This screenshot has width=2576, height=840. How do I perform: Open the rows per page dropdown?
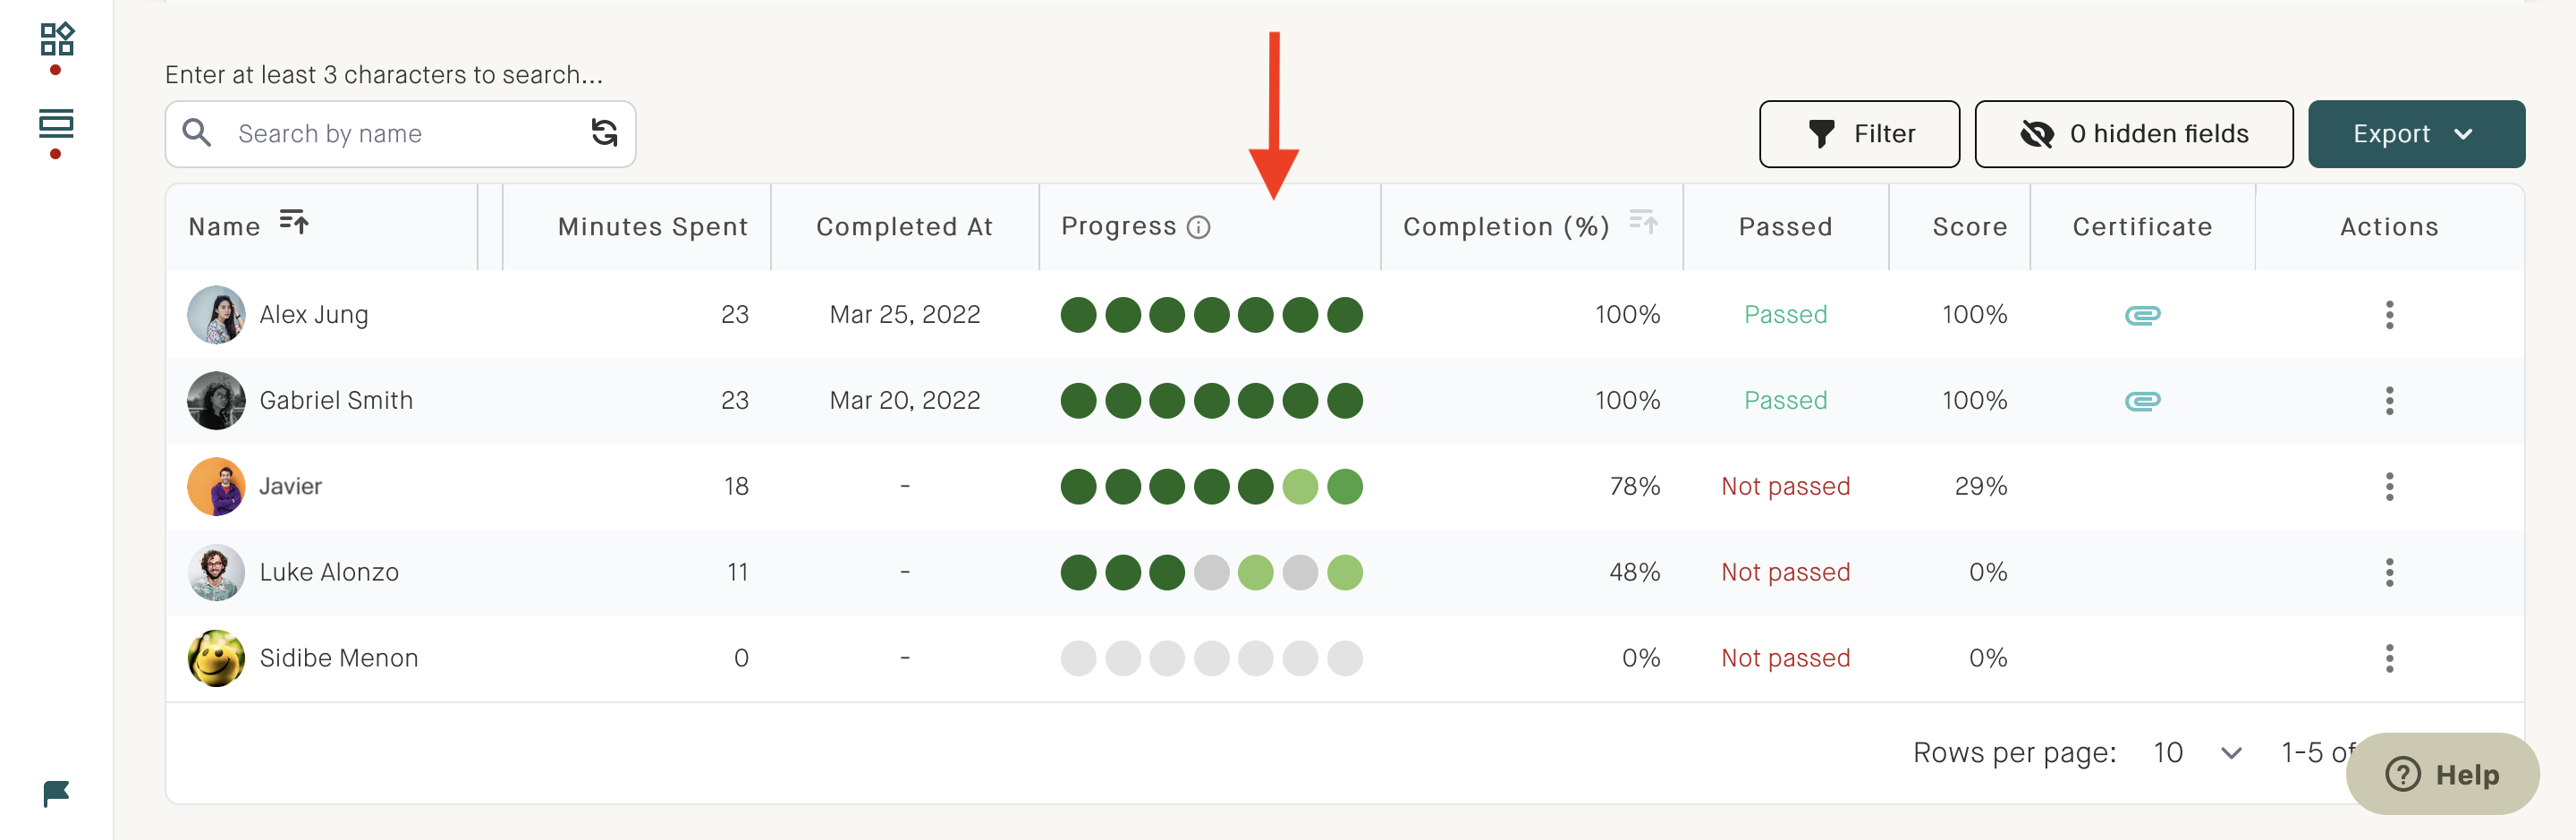2198,753
